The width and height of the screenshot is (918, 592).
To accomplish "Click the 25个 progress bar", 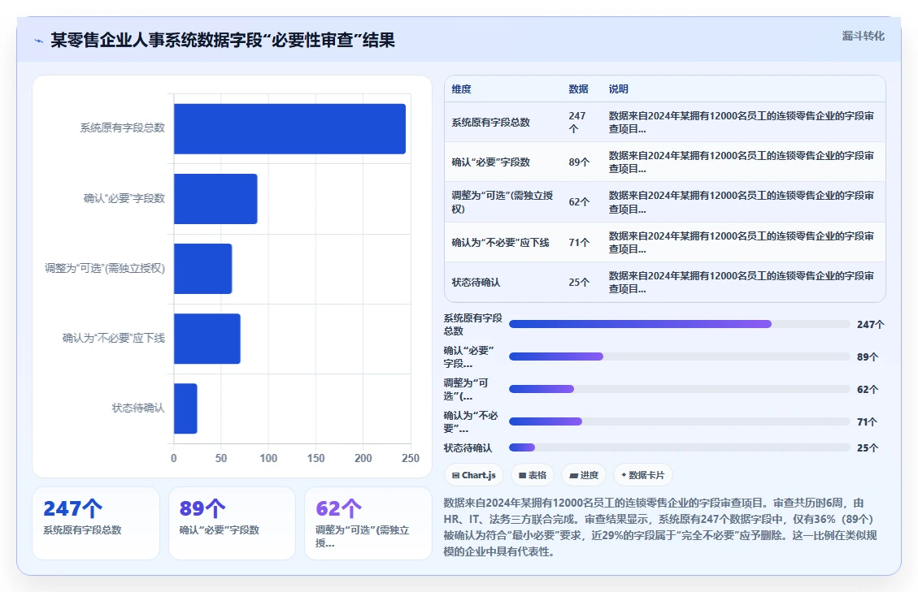I will [x=679, y=447].
